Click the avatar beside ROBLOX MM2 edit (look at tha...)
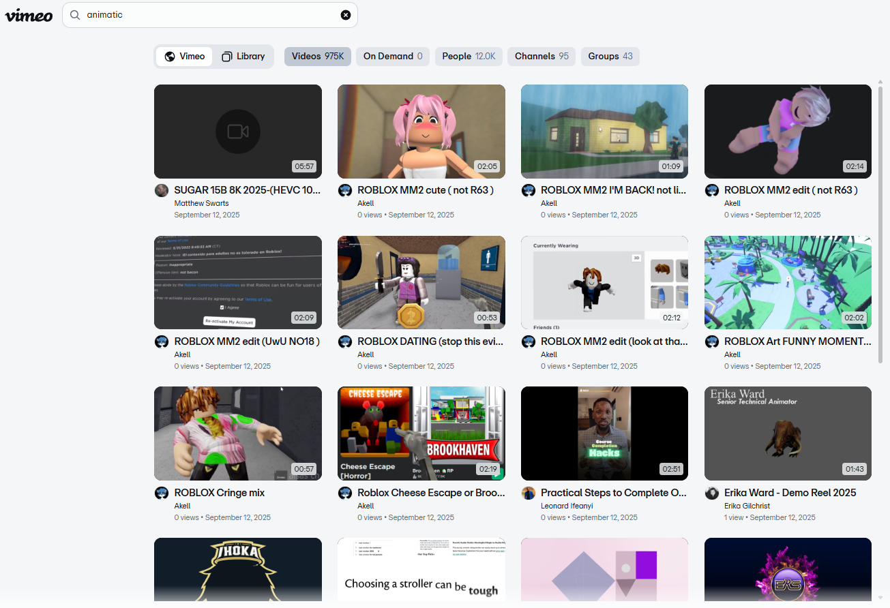 pyautogui.click(x=529, y=341)
